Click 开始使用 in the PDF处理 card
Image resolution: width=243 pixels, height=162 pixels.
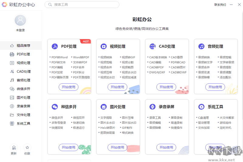point(69,87)
